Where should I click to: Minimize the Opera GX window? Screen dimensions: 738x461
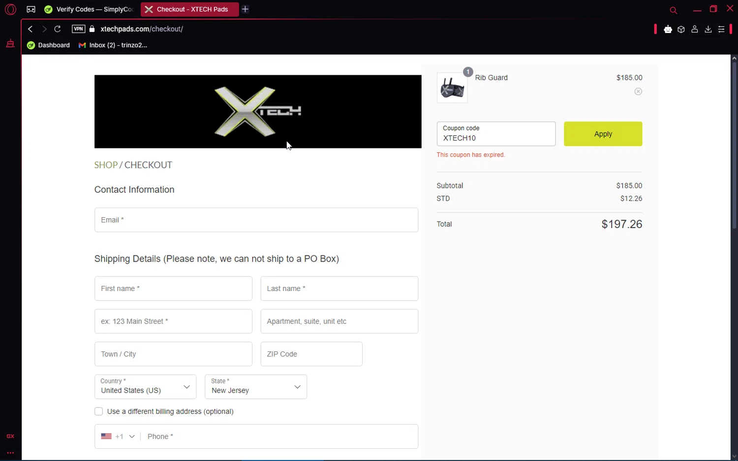coord(697,9)
